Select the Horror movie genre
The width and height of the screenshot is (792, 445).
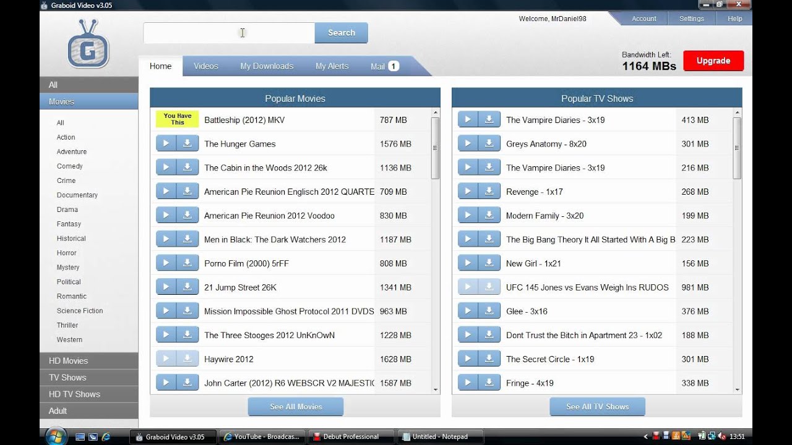(x=67, y=253)
